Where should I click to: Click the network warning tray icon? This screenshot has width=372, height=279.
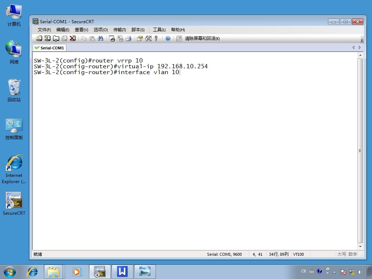tap(352, 272)
